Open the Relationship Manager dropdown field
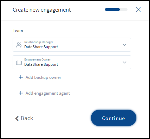 72,45
